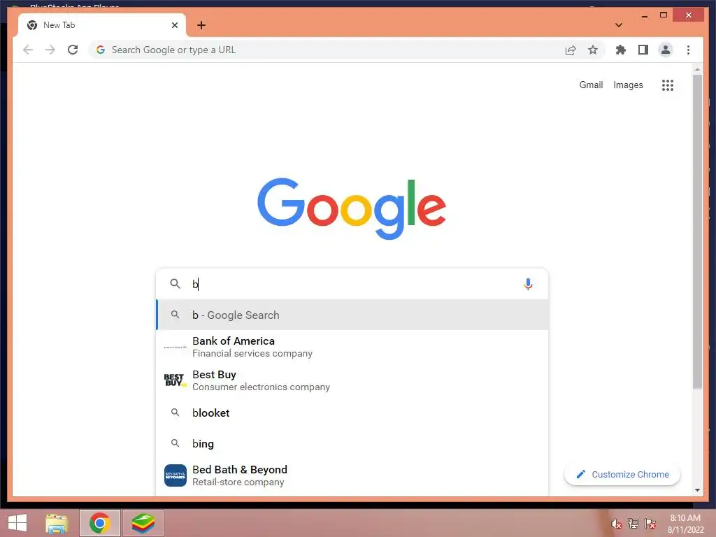Open BlueStacks from the taskbar
The height and width of the screenshot is (537, 716).
pos(143,523)
